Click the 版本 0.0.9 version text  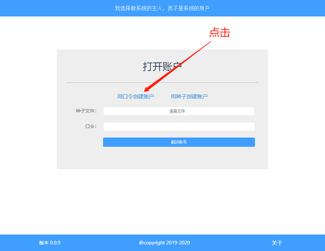point(50,243)
